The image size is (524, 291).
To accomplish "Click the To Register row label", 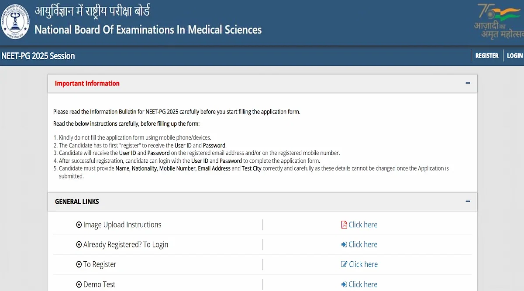I will 100,264.
